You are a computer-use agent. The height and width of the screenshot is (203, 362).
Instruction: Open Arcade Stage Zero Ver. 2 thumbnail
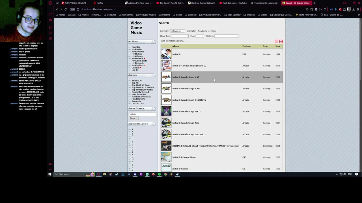pos(166,134)
